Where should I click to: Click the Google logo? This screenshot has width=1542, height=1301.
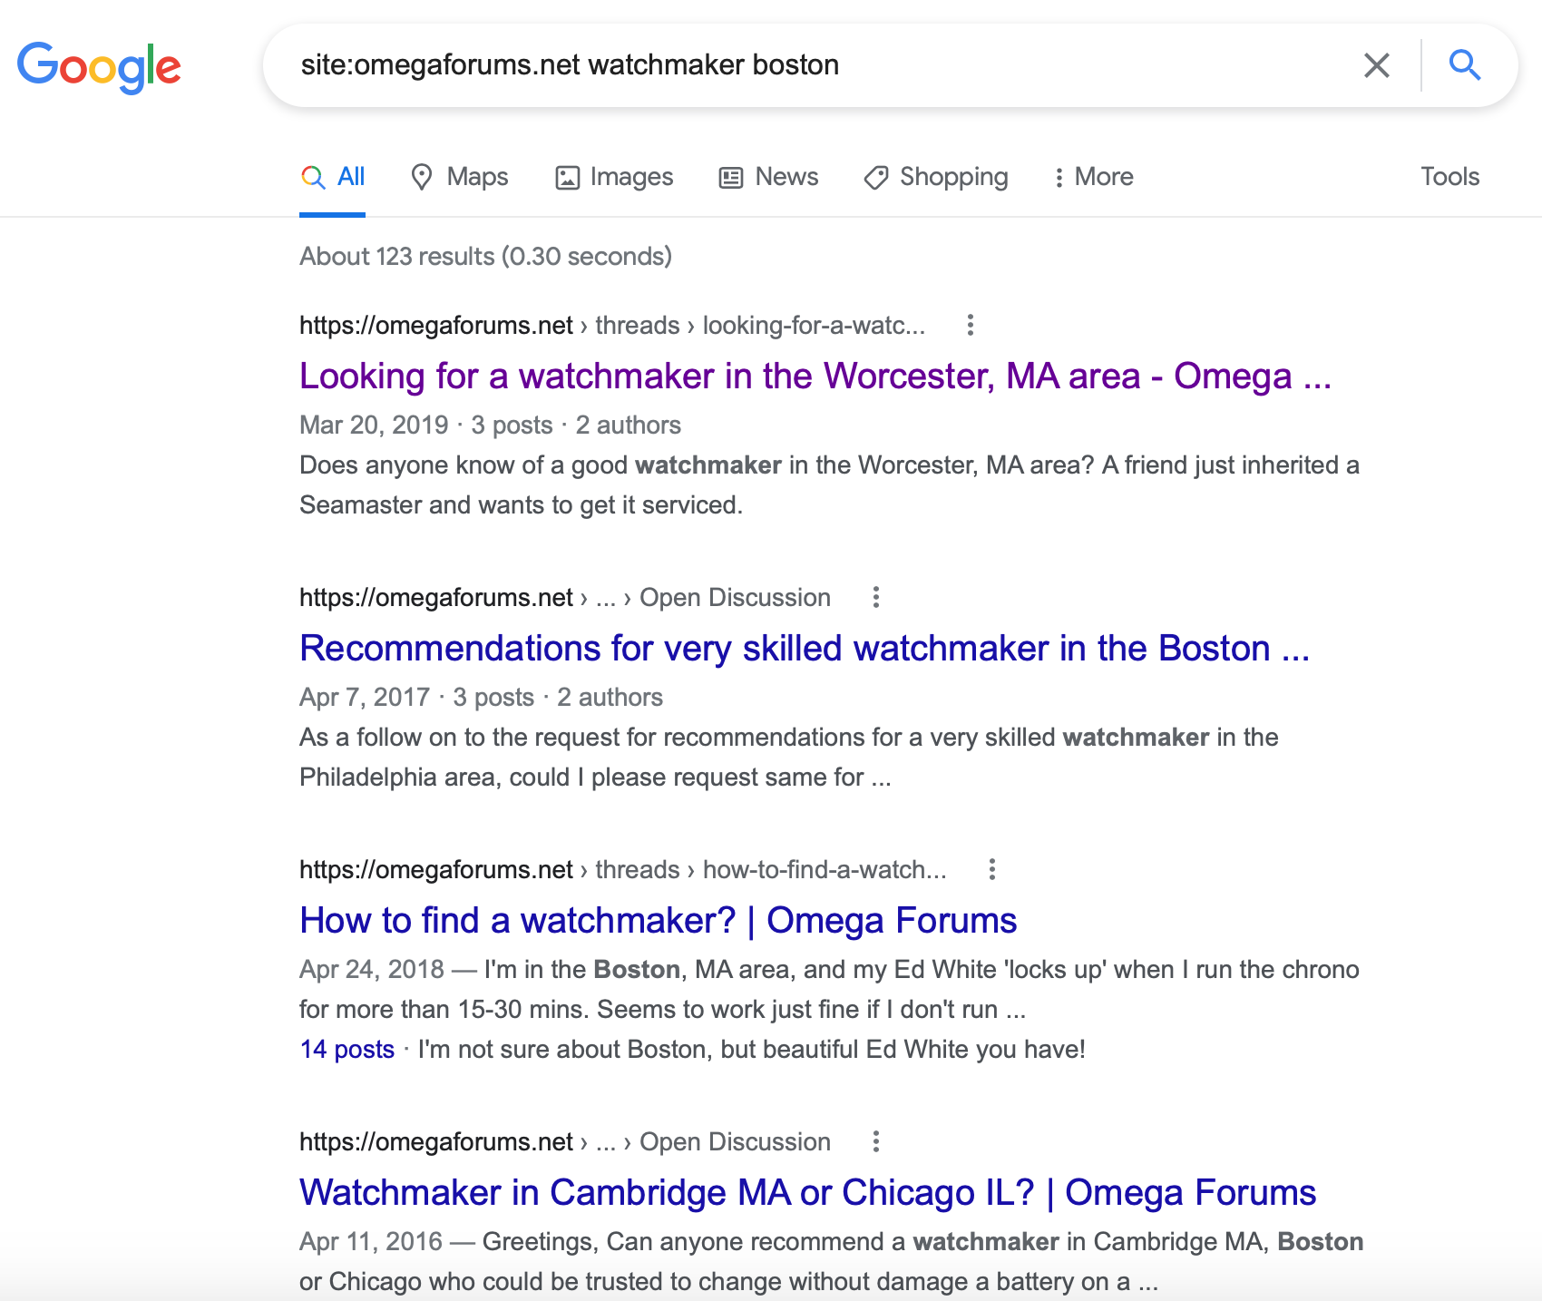click(99, 66)
